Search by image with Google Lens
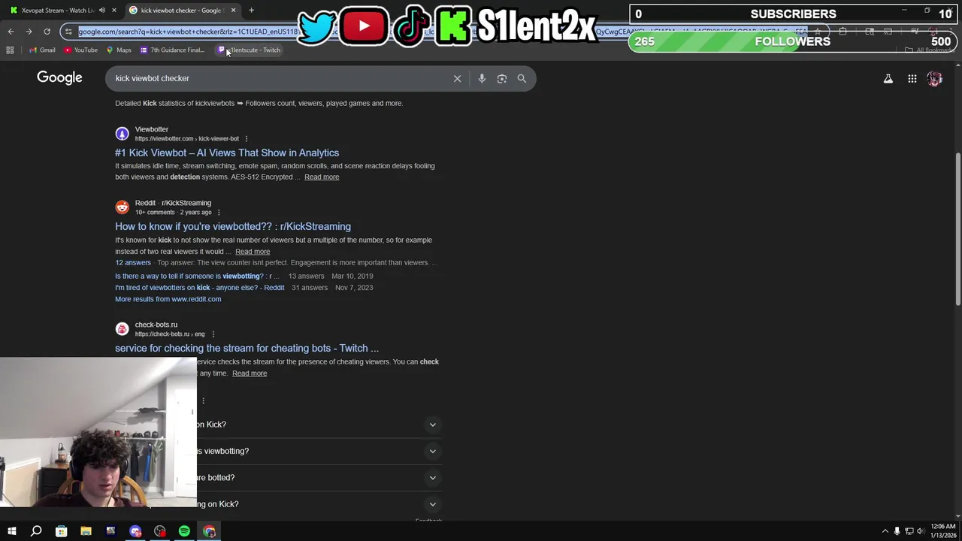This screenshot has height=541, width=962. (x=502, y=78)
